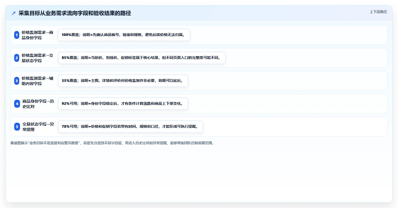Screen dimensions: 398x208
Task: Select number badge 2 for 交易状态字段 row
Action: pyautogui.click(x=17, y=58)
